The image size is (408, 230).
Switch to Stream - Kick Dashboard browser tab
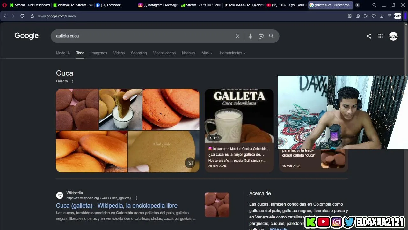click(30, 5)
